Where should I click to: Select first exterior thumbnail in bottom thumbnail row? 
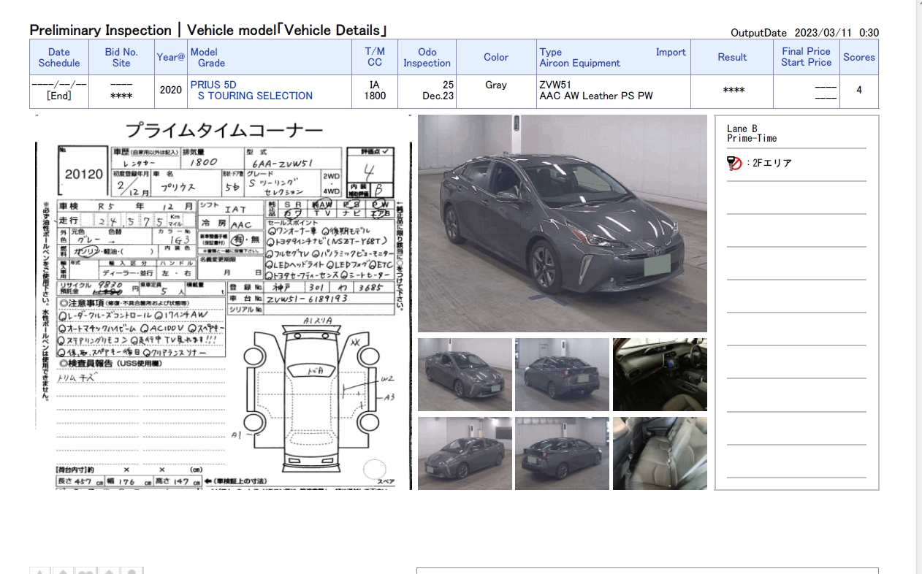click(x=465, y=454)
